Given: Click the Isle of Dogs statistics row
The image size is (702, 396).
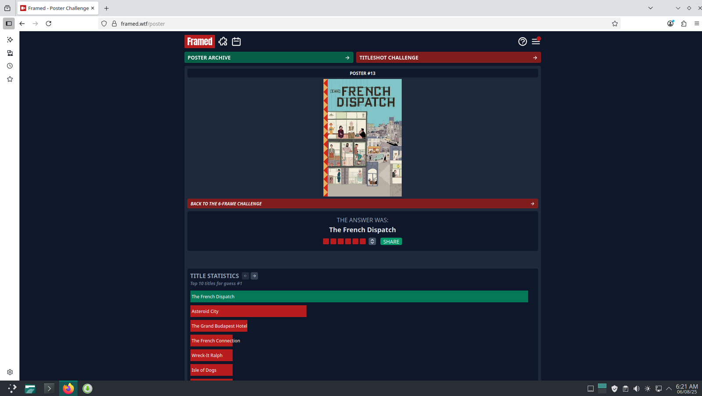Looking at the screenshot, I should coord(211,370).
